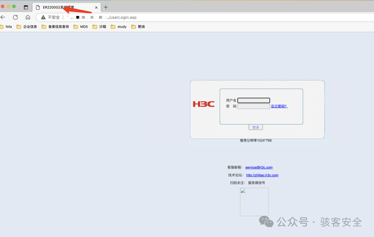Open the browser home page icon
Screen dimensions: 374x237
pos(28,17)
